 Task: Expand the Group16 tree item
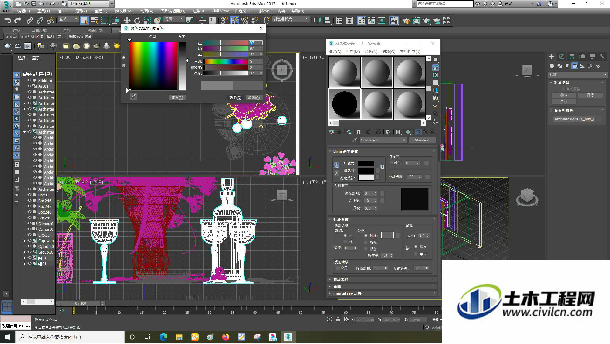[24, 252]
